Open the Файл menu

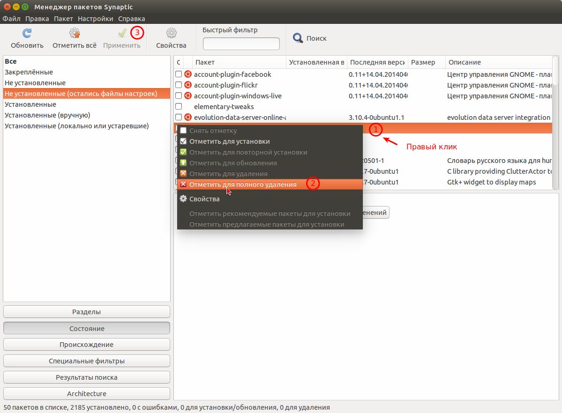[11, 19]
